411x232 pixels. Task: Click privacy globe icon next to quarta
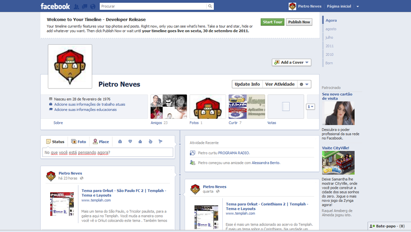[x=218, y=191]
